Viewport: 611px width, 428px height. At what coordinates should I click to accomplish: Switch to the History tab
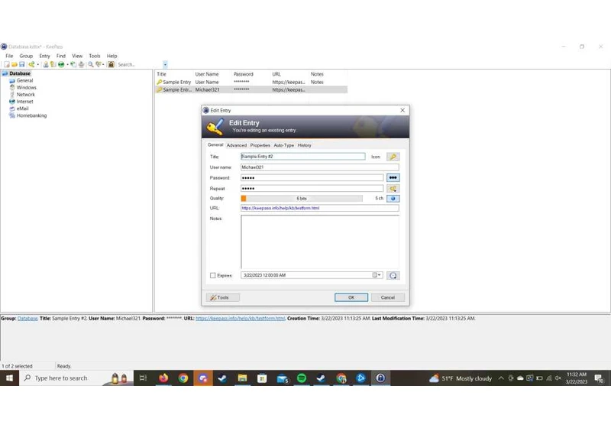pos(304,145)
